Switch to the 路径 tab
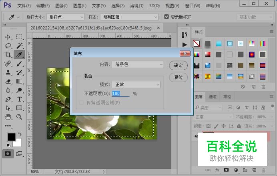This screenshot has height=176, width=277. [227, 97]
